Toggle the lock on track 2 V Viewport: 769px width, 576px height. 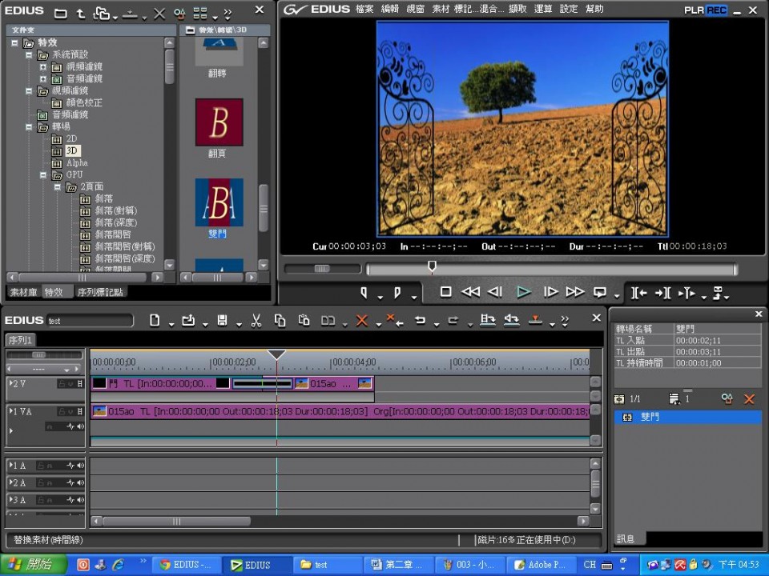[x=61, y=384]
